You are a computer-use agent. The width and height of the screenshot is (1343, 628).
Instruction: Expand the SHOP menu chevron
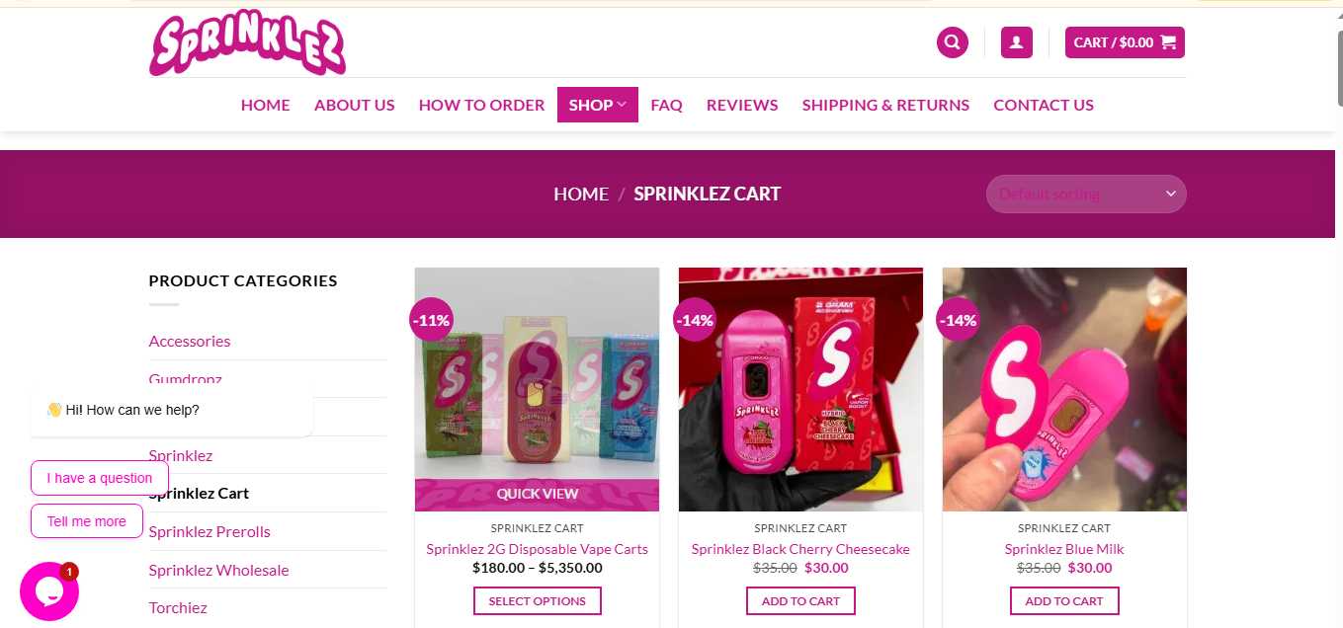(x=623, y=105)
